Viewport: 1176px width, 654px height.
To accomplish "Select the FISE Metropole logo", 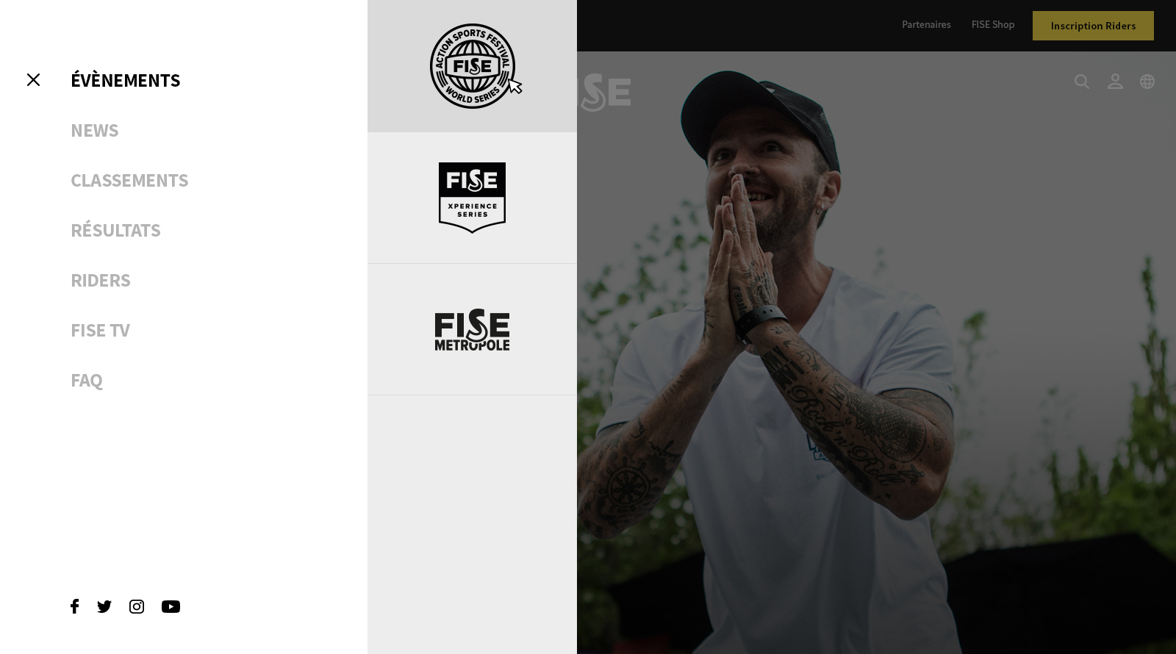I will click(472, 329).
